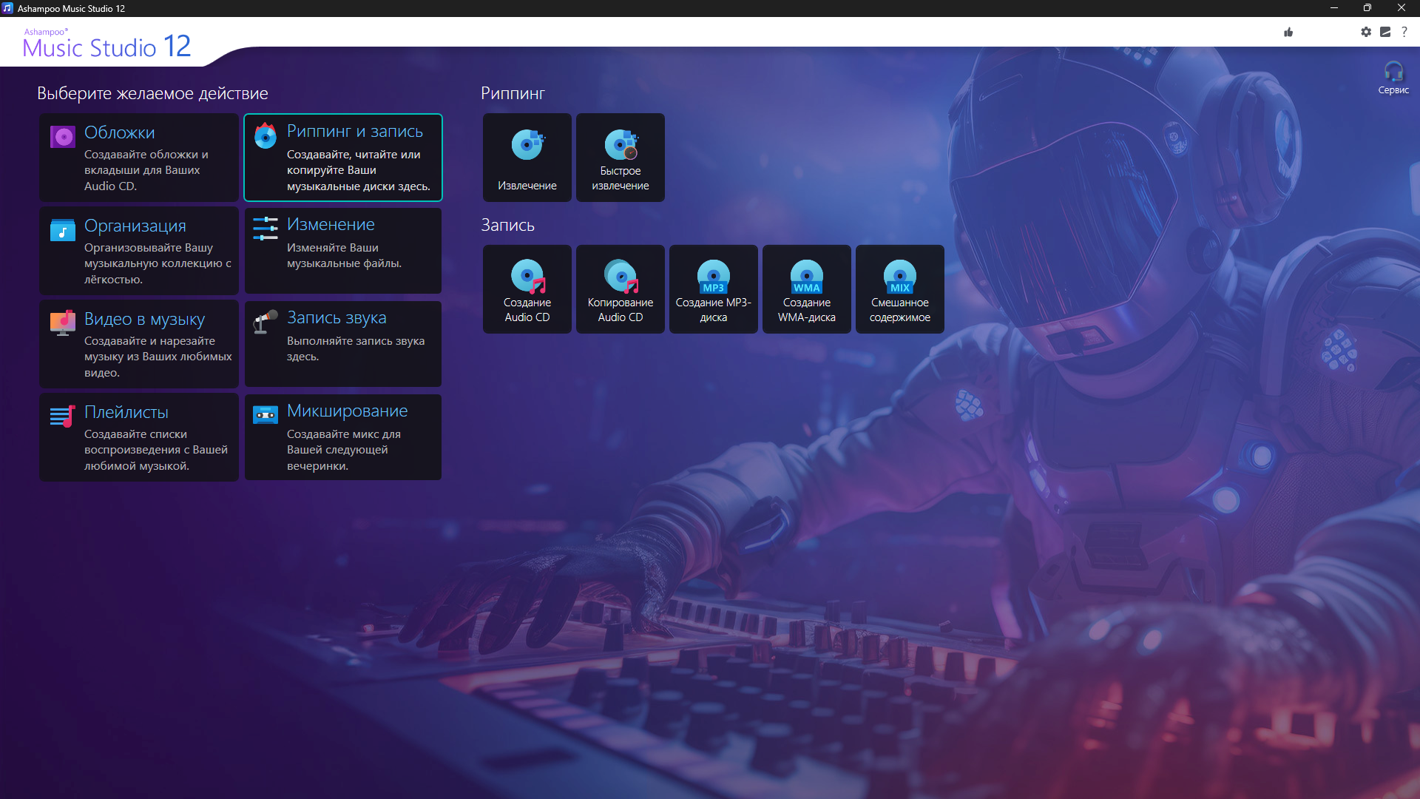Open the Быстрое извлечение quick rip tile
The image size is (1420, 799).
pos(620,158)
